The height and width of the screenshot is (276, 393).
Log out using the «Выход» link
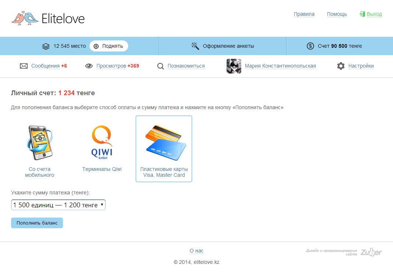tap(374, 14)
